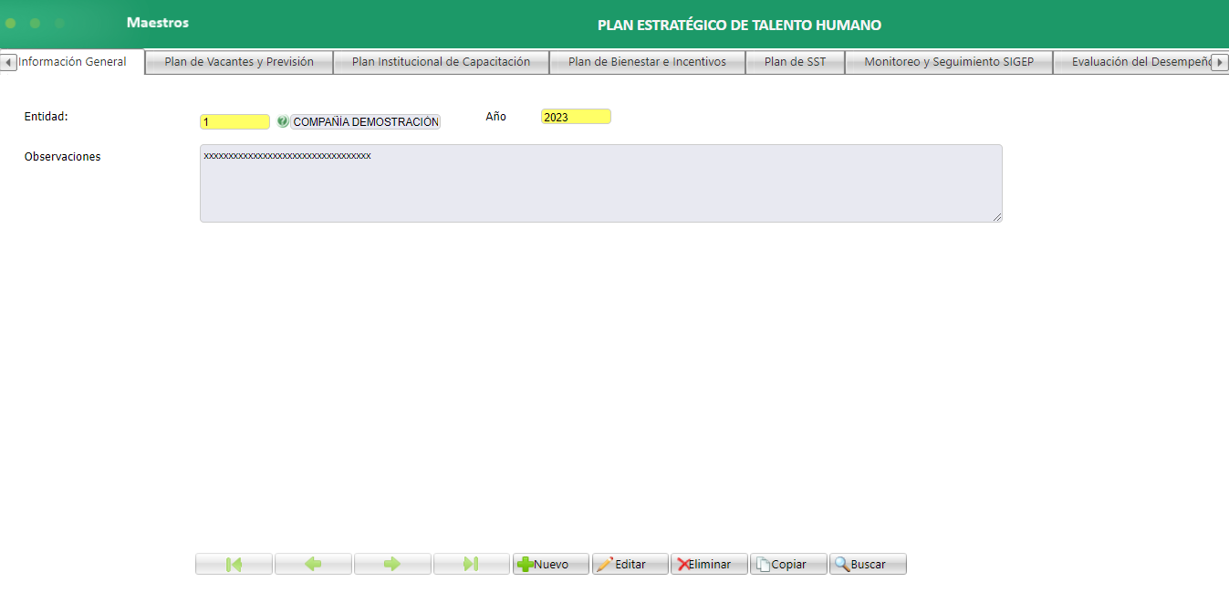The image size is (1229, 614).
Task: Go to the previous record arrow
Action: 313,564
